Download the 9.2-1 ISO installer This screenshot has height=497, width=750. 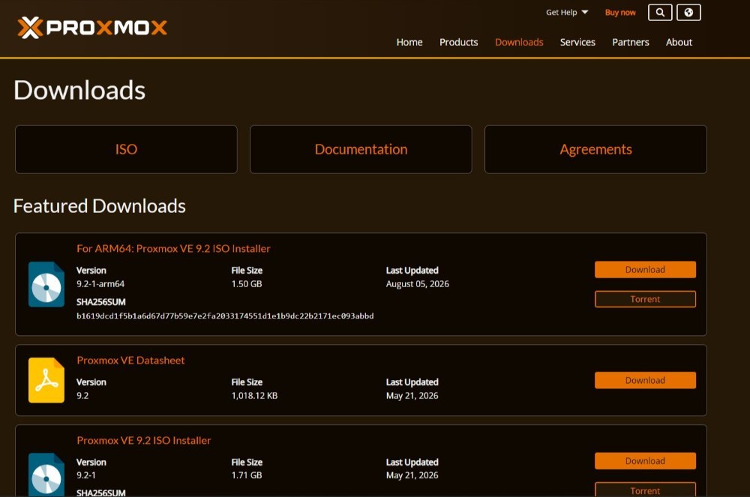click(x=645, y=461)
